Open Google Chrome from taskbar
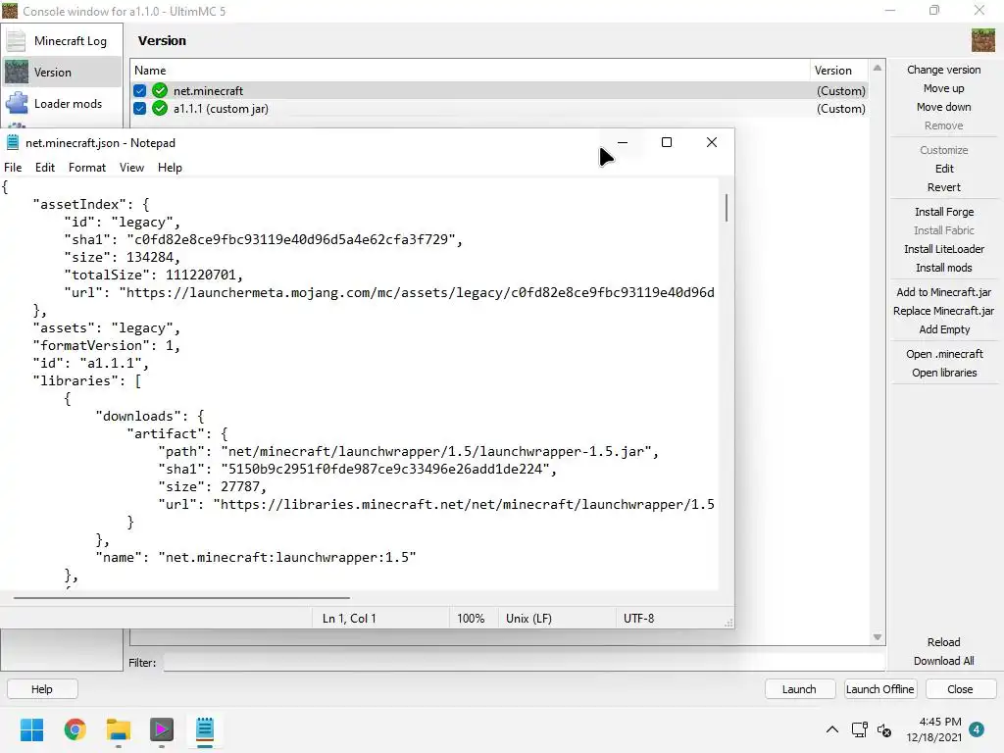The height and width of the screenshot is (753, 1004). click(75, 729)
